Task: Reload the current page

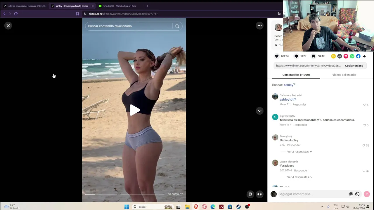Action: [x=16, y=14]
